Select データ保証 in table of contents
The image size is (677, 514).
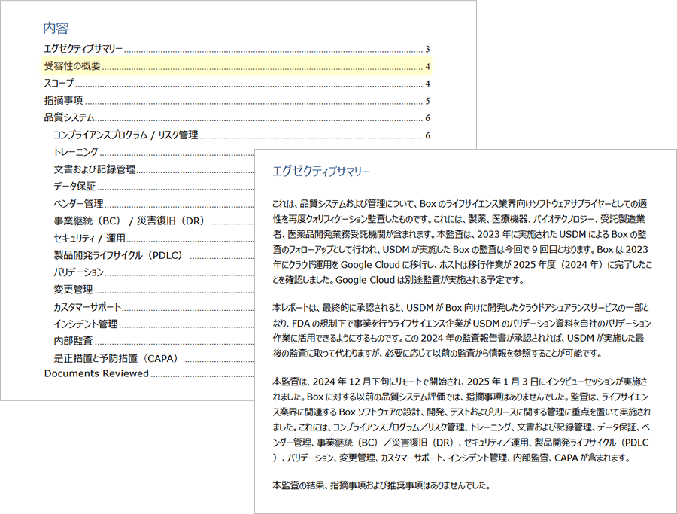pos(74,187)
